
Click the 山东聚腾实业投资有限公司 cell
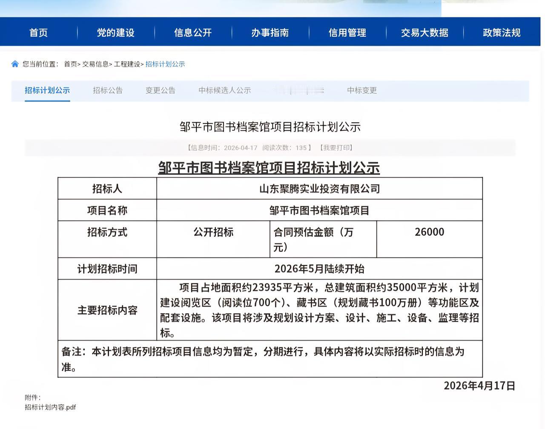(x=320, y=189)
